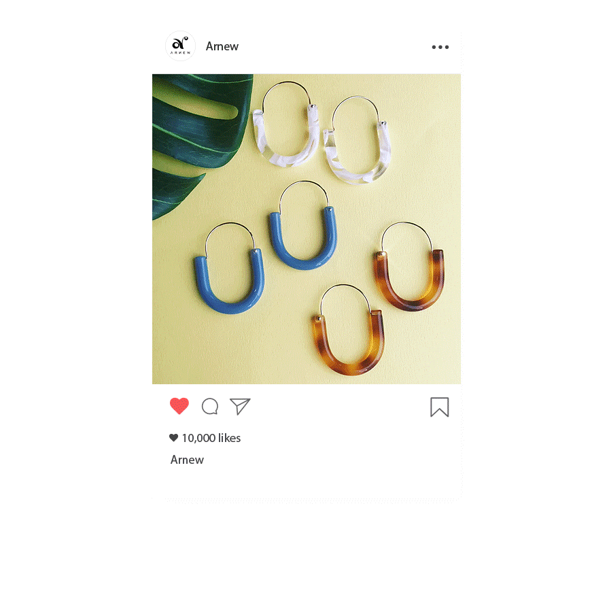Save post using the bookmark icon
Viewport: 609px width, 593px height.
point(439,407)
